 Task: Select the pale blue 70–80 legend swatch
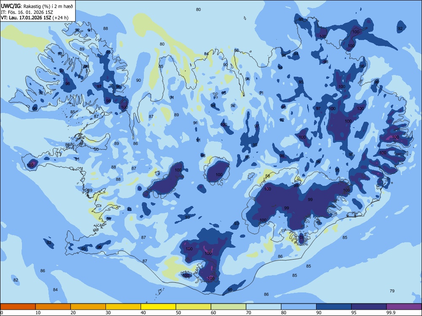point(264,307)
